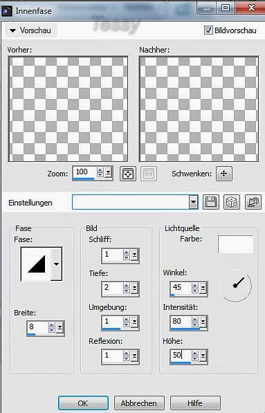
Task: Click the Höhe value field
Action: coord(181,356)
